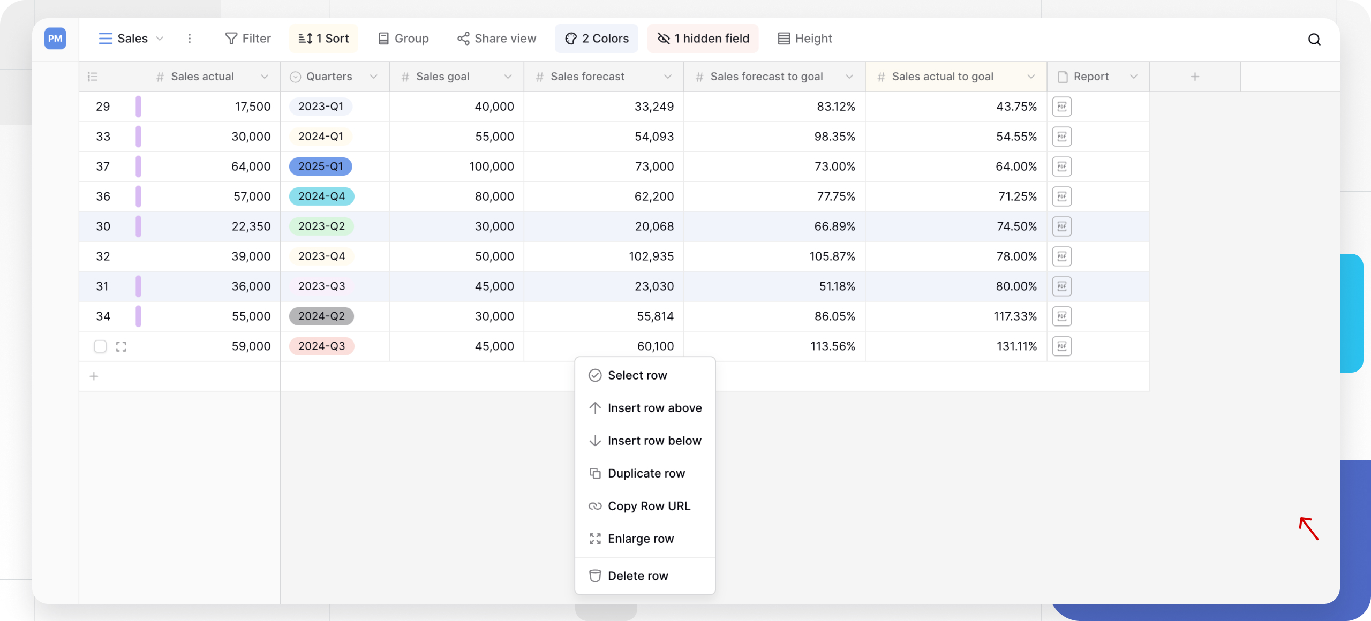This screenshot has height=621, width=1371.
Task: Click the PM avatar icon
Action: [x=55, y=38]
